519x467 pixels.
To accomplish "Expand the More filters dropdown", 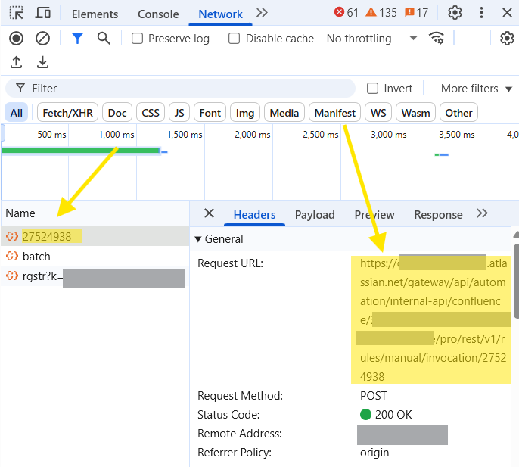I will pos(477,89).
